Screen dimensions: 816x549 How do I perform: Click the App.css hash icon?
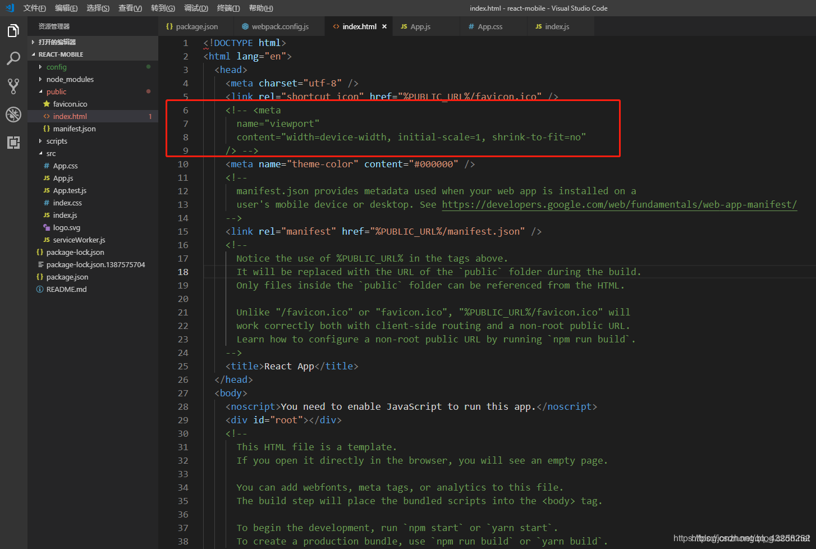pyautogui.click(x=47, y=166)
